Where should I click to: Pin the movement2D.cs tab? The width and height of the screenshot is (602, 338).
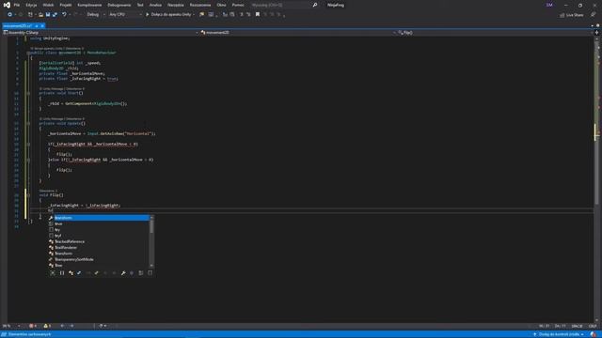(x=37, y=25)
